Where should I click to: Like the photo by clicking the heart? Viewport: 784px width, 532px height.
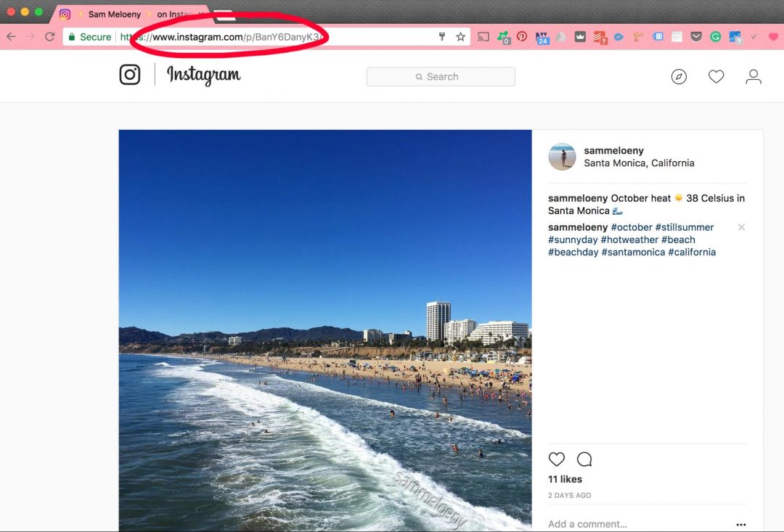(x=557, y=459)
